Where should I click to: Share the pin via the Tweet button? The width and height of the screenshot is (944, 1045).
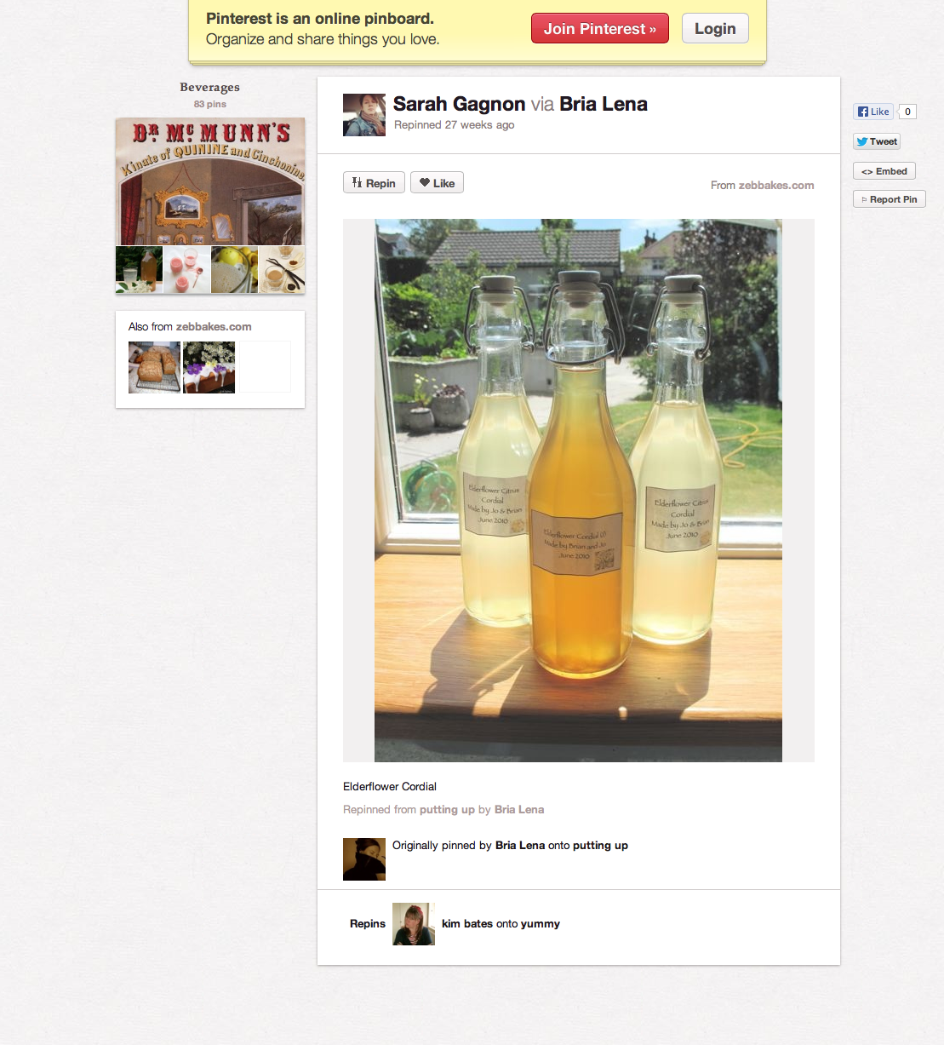[x=876, y=141]
